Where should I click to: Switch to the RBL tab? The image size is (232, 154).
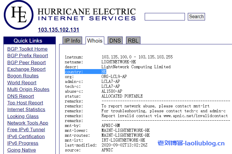click(133, 41)
